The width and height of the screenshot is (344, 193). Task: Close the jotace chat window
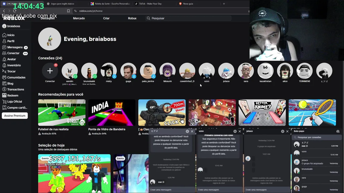[287, 131]
